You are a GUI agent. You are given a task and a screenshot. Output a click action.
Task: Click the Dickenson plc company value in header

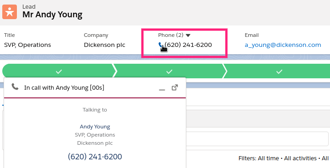[x=105, y=45]
